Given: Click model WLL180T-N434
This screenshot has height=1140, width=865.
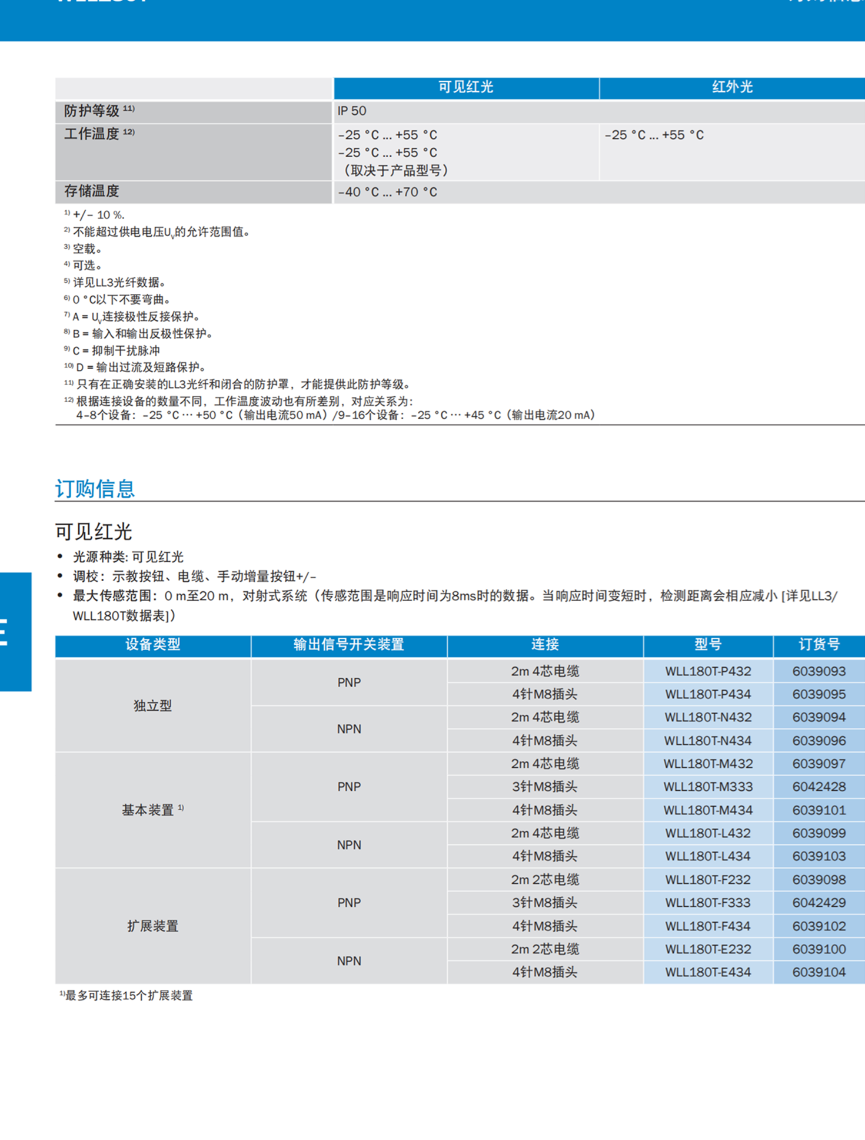Looking at the screenshot, I should [x=708, y=741].
